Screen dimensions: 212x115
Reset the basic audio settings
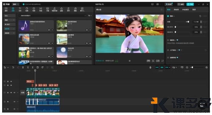(200, 16)
